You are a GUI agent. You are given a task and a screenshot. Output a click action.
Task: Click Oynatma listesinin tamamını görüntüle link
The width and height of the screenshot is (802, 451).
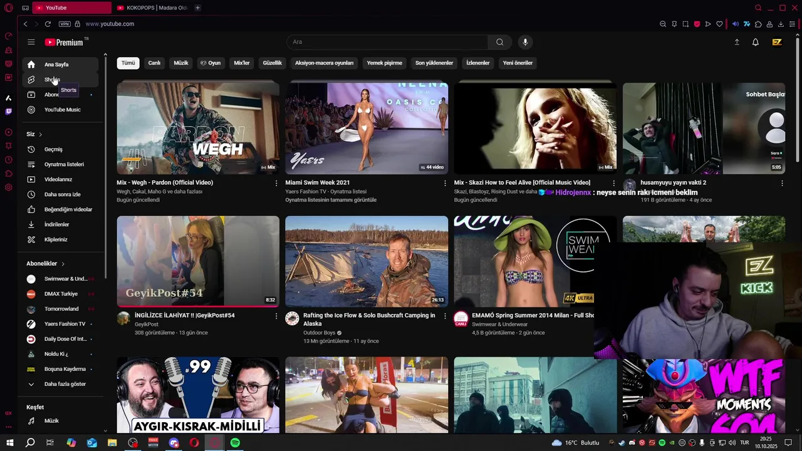[331, 200]
